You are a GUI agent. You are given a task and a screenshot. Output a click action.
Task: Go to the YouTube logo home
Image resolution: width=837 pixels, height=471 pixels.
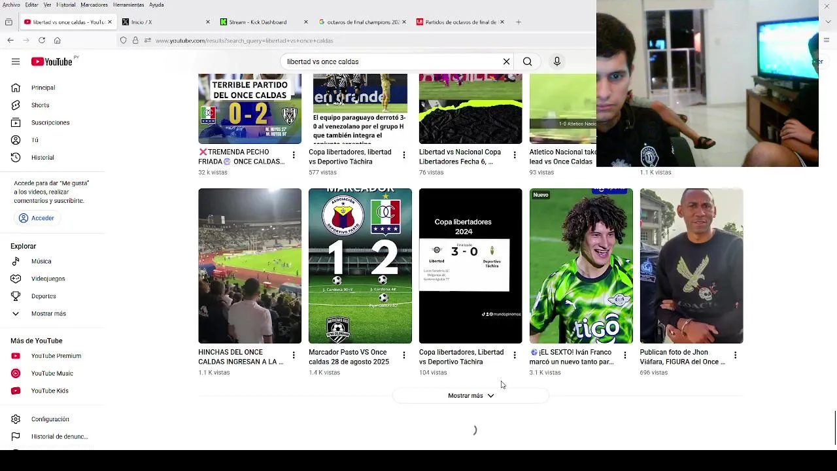click(x=52, y=61)
